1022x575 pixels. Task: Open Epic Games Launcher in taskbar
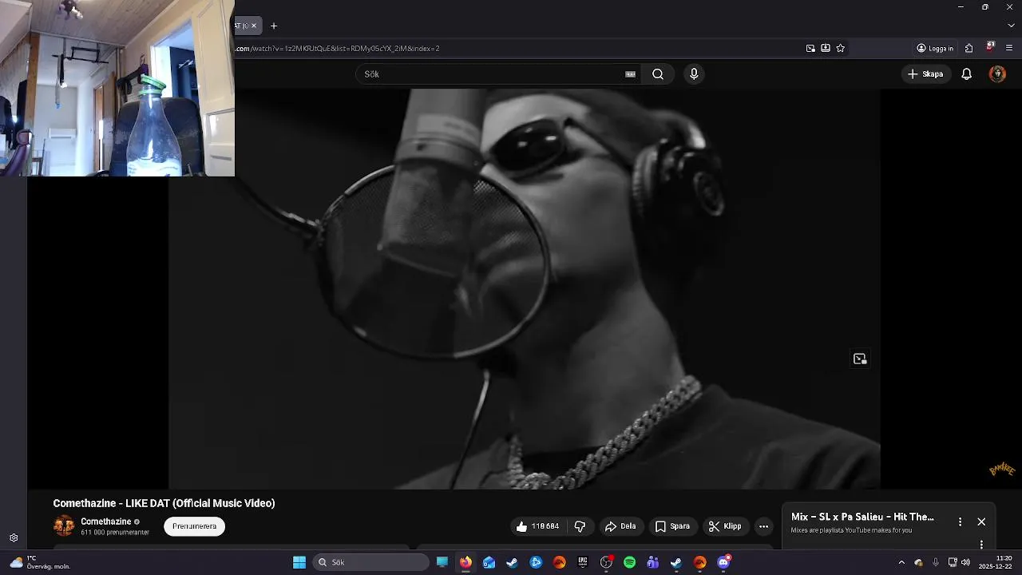click(x=583, y=562)
